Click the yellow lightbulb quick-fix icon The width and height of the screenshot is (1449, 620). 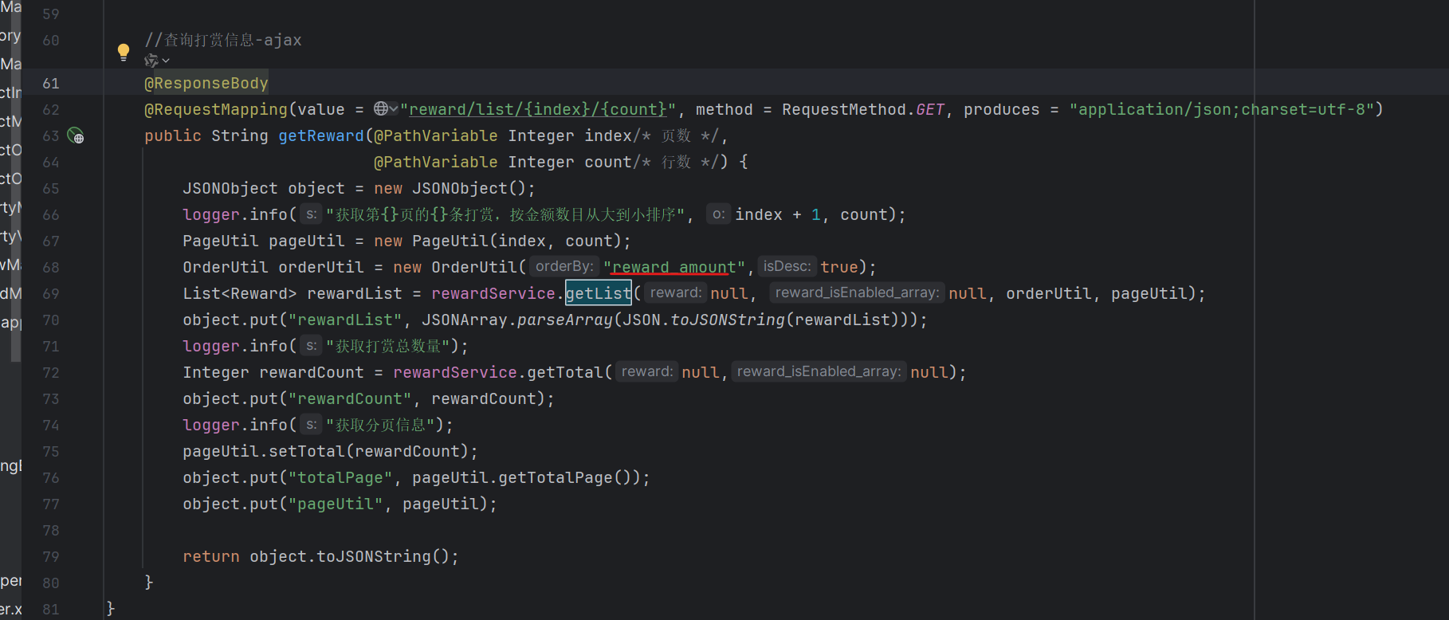click(x=124, y=53)
